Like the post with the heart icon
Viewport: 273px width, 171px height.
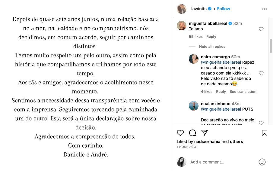pyautogui.click(x=180, y=133)
